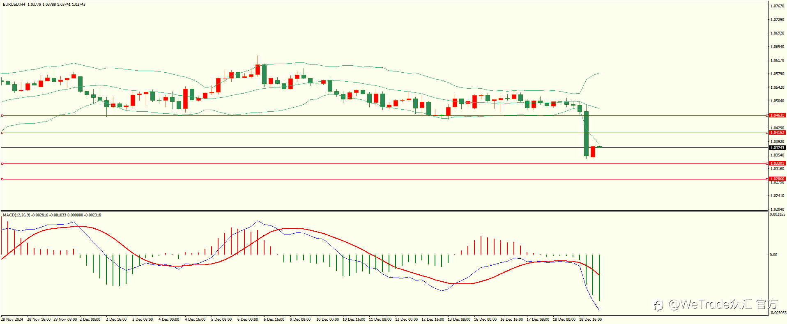The height and width of the screenshot is (324, 787).
Task: Click the large green candle of 18 Dec
Action: (587, 133)
